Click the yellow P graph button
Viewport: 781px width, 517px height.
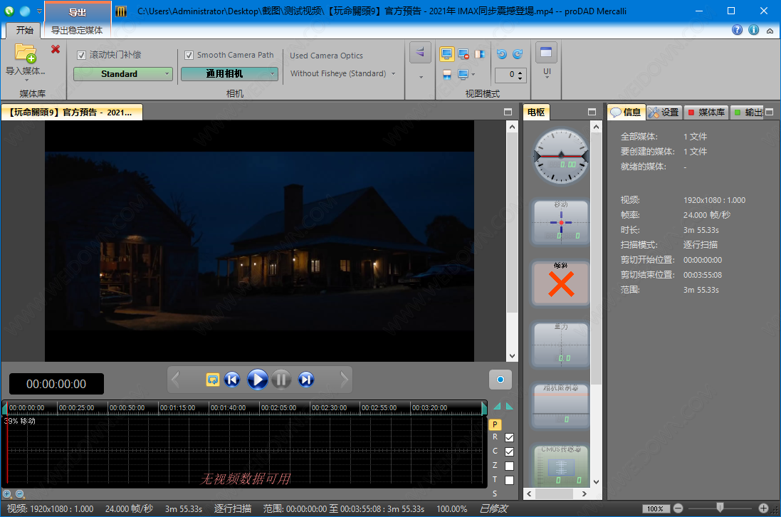tap(495, 424)
